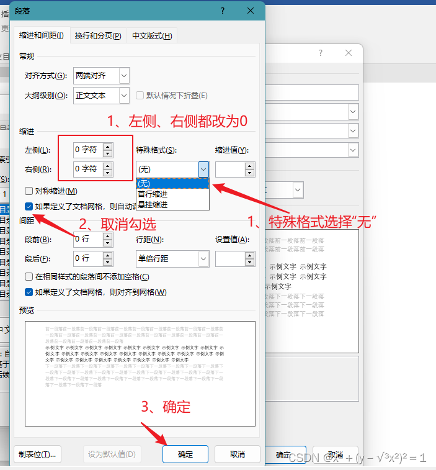Decrease 段前 spacing with down arrow

[108, 243]
